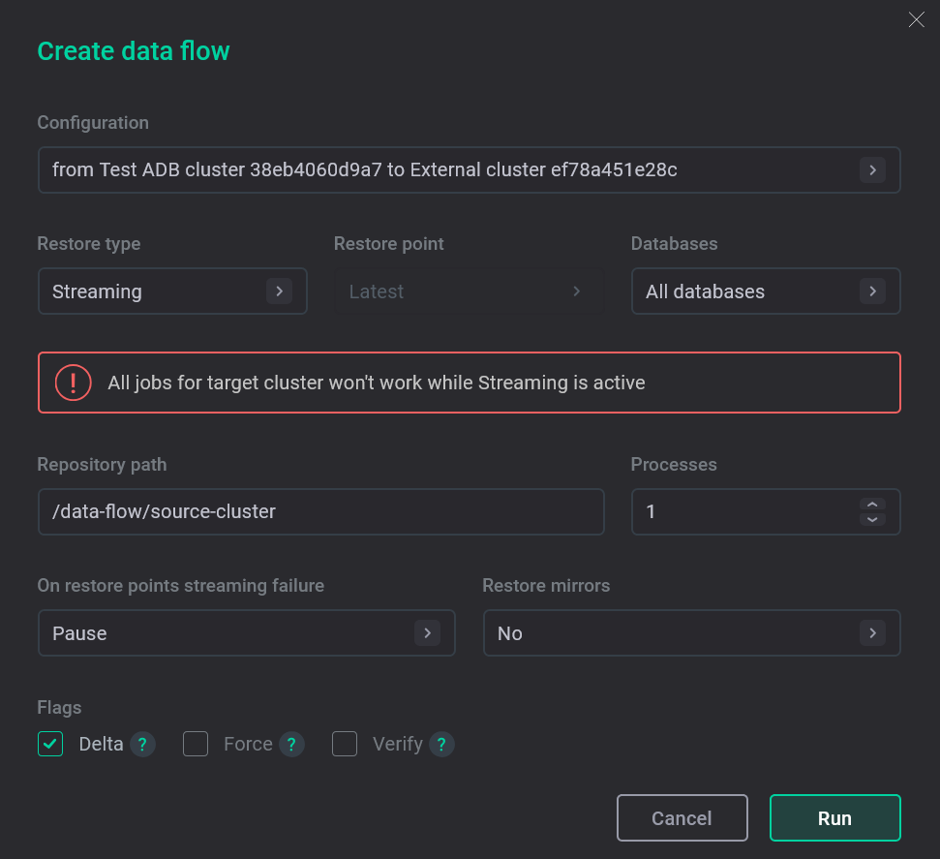940x859 pixels.
Task: Decrement Processes with the down arrow
Action: click(871, 520)
